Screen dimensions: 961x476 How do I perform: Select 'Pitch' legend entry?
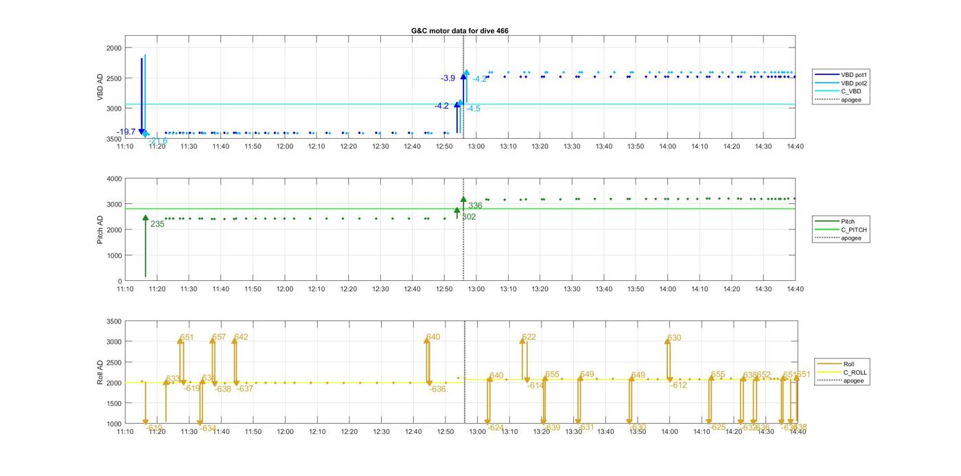835,221
